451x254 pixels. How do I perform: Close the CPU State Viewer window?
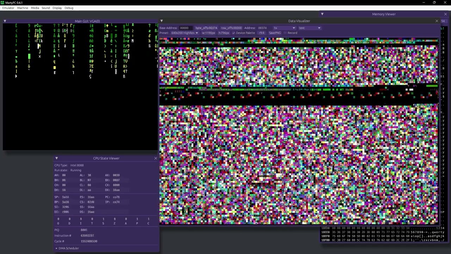155,158
